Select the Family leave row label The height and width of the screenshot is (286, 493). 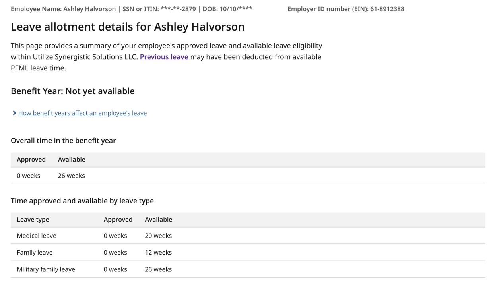tap(35, 253)
